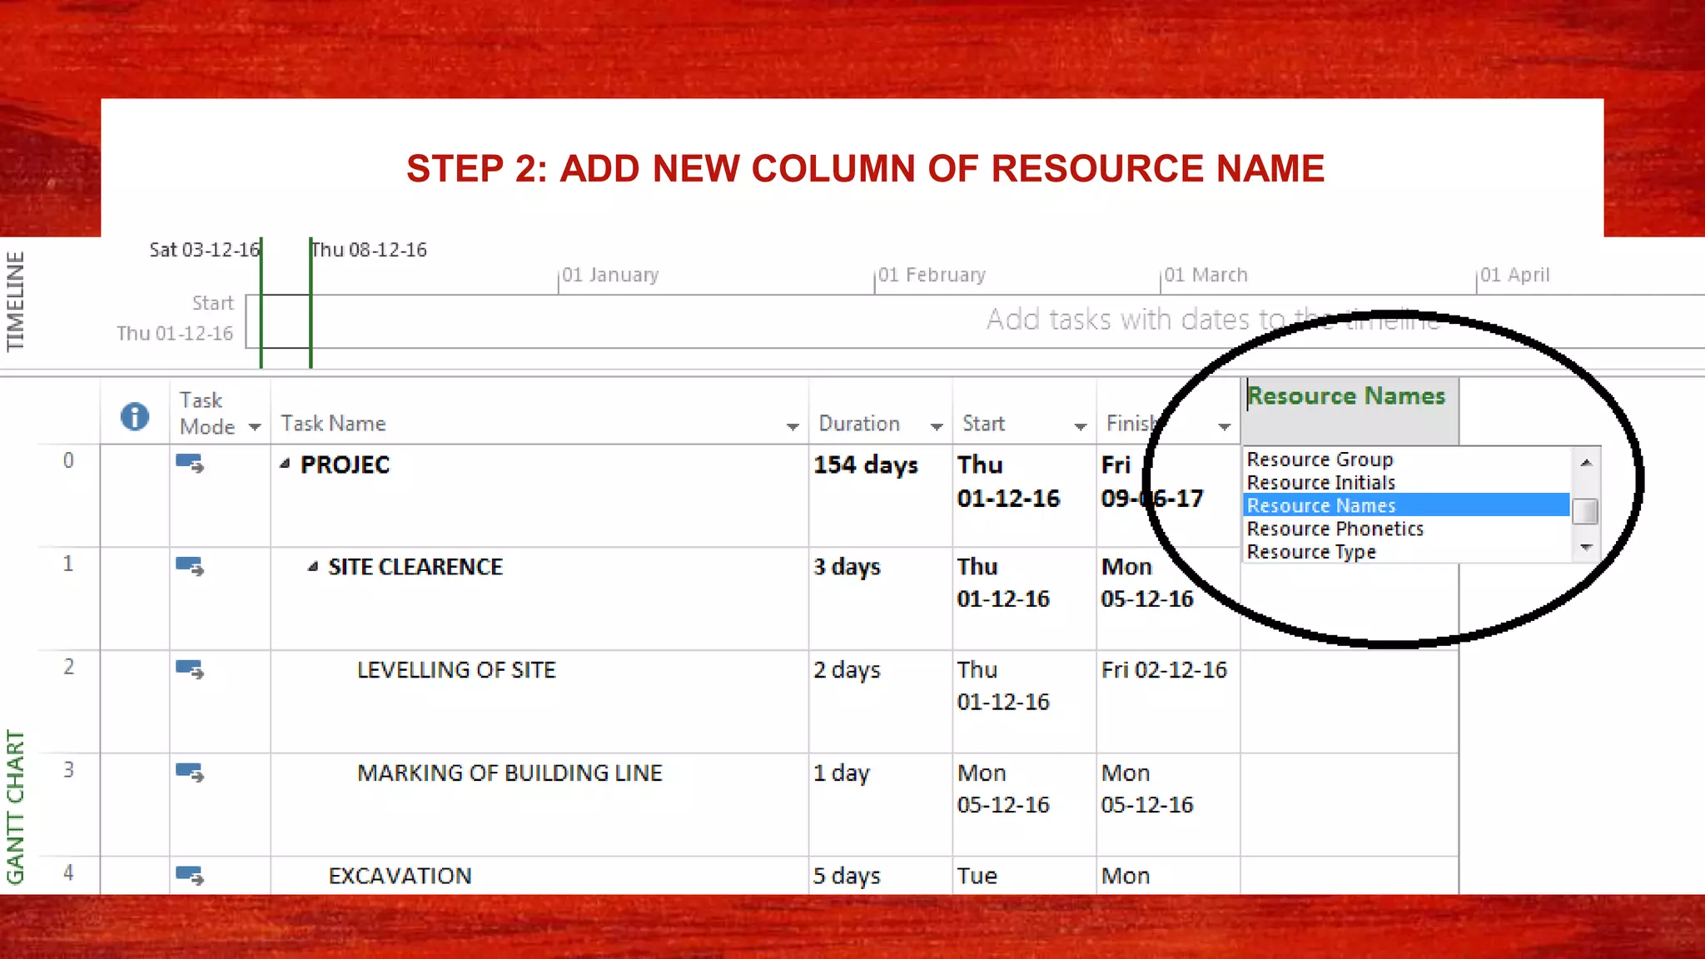The image size is (1705, 959).
Task: Select the LEVELLING OF SITE task name
Action: 456,670
